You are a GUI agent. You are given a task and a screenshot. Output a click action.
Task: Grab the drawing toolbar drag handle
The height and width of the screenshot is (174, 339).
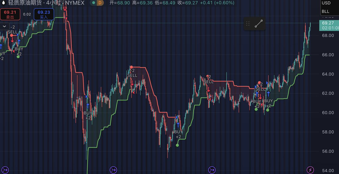pos(248,24)
